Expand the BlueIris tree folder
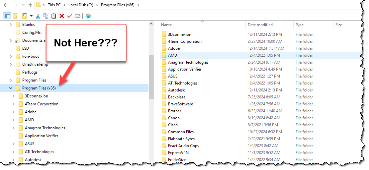The image size is (369, 170). (11, 25)
